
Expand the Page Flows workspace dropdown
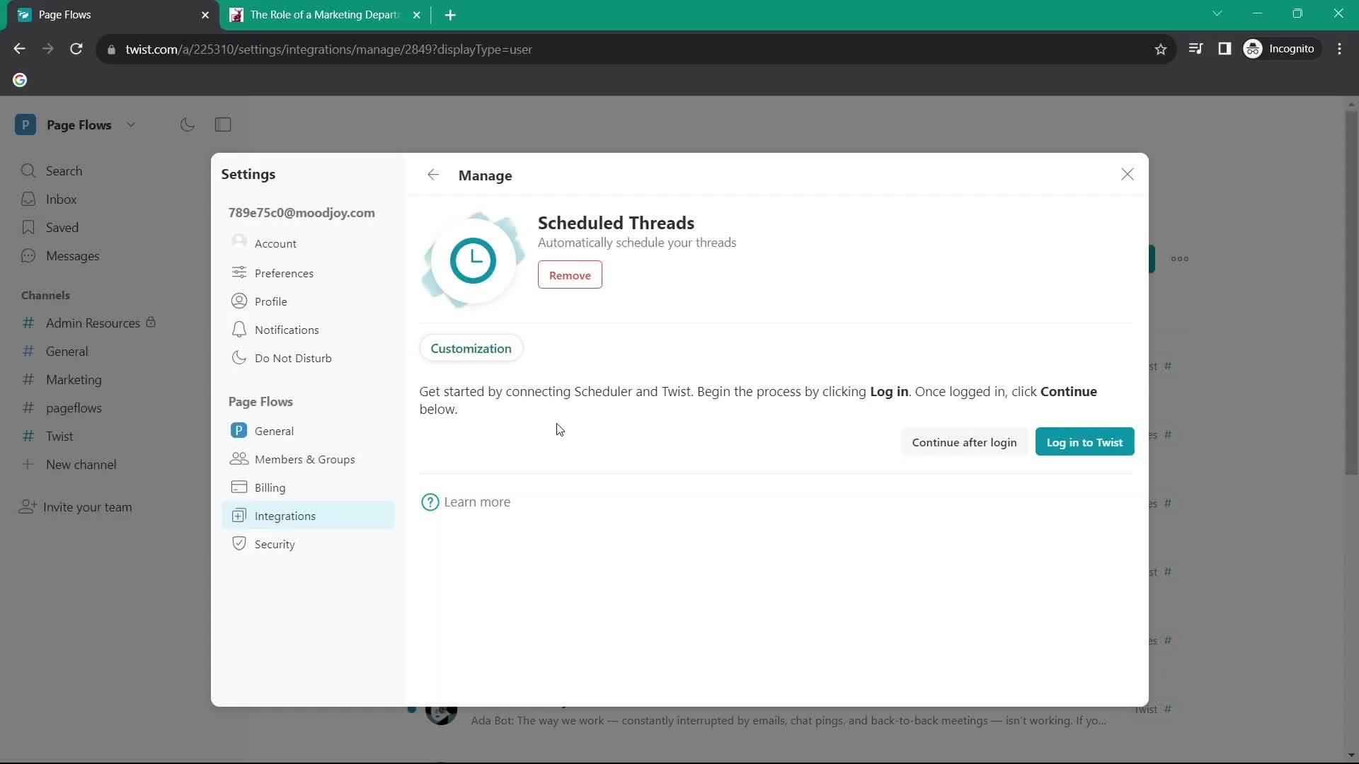point(132,124)
